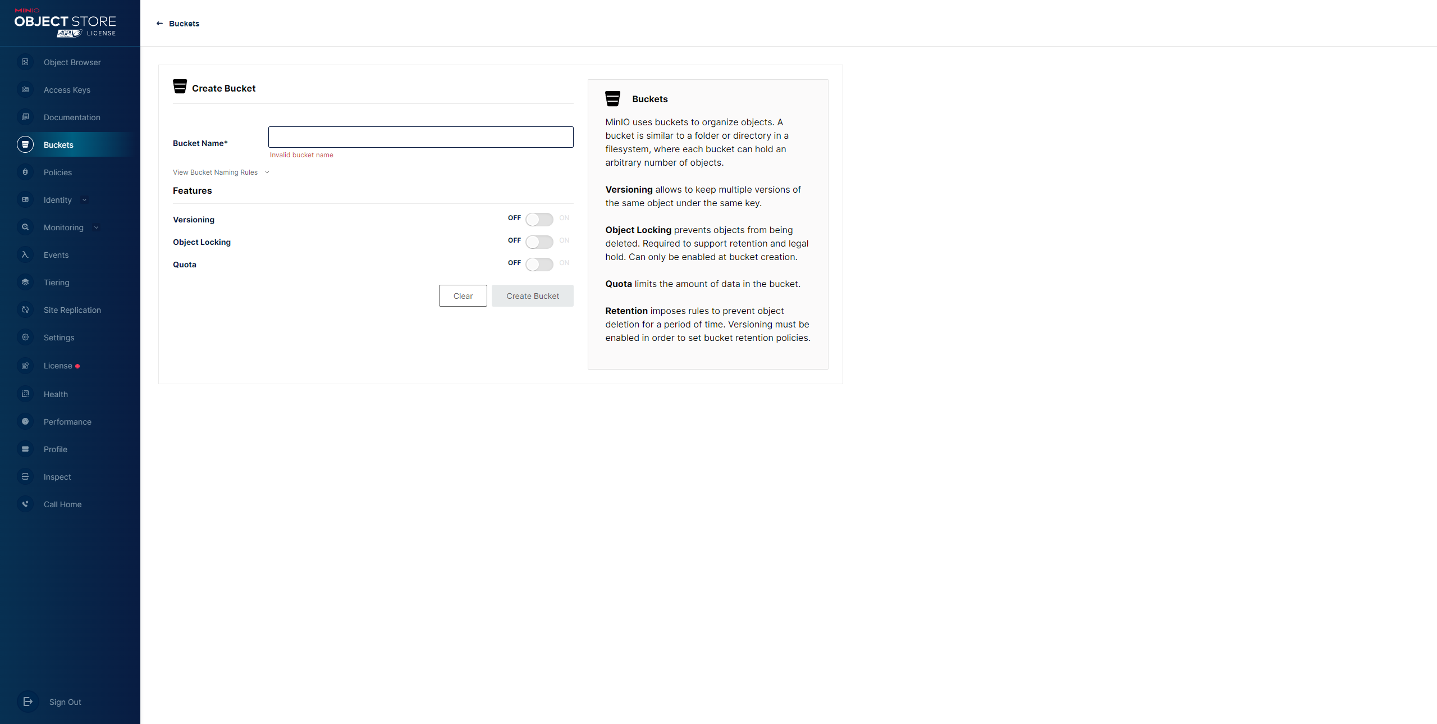This screenshot has height=724, width=1437.
Task: Select the Buckets menu item
Action: [58, 144]
